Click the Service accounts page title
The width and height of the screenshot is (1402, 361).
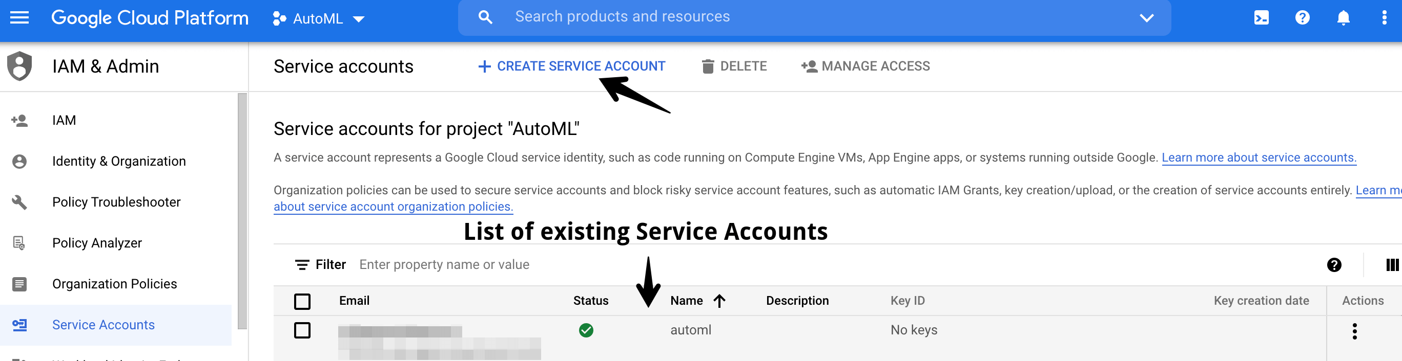pyautogui.click(x=343, y=66)
